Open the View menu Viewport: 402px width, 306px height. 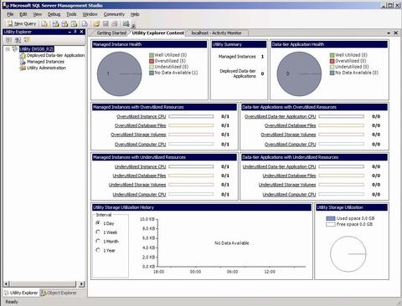[38, 14]
